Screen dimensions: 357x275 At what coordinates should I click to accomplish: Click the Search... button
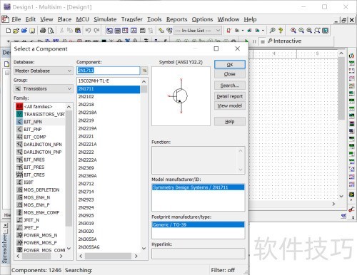230,85
